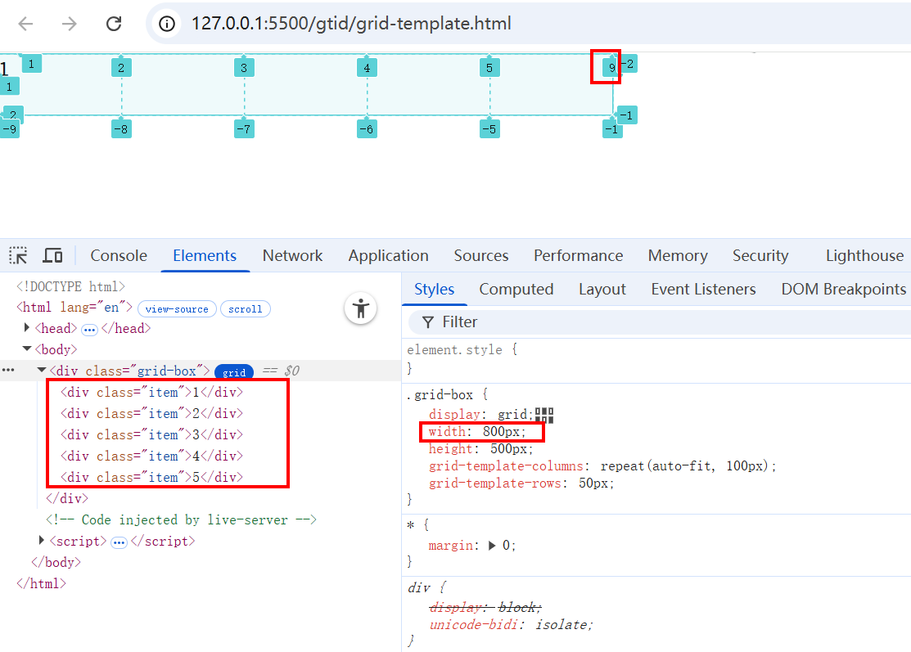Select the Elements tab
The image size is (911, 652).
[205, 255]
